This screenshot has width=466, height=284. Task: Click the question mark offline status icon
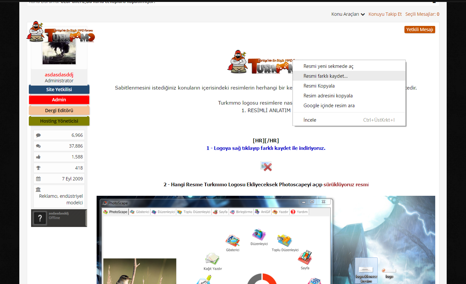(x=40, y=218)
